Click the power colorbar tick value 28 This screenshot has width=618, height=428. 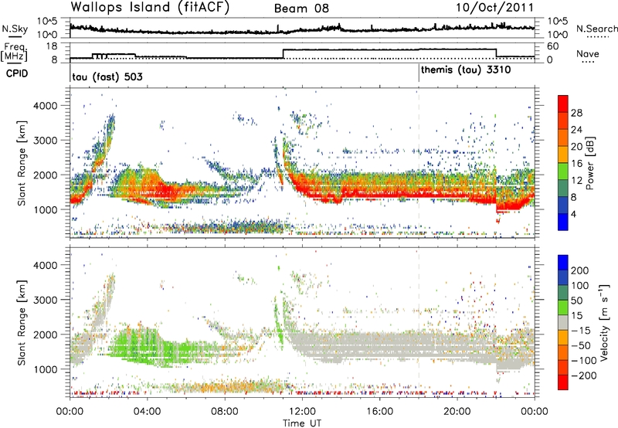(x=576, y=113)
